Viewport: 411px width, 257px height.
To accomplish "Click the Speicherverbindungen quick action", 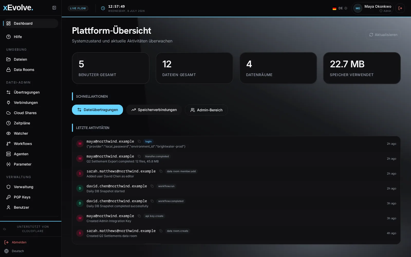I will pos(154,110).
